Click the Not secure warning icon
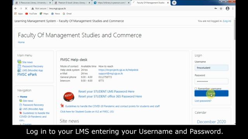This screenshot has height=139, width=248. pyautogui.click(x=33, y=8)
